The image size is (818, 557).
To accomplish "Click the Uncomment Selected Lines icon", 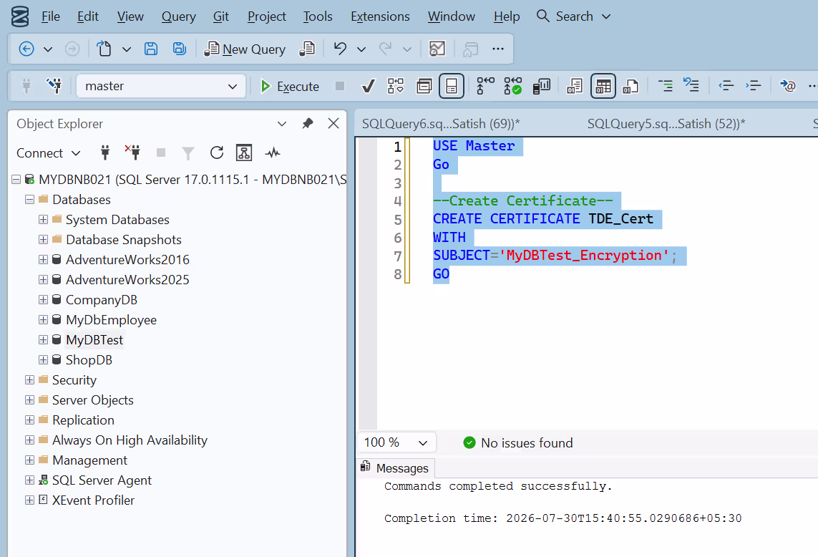I will point(691,85).
